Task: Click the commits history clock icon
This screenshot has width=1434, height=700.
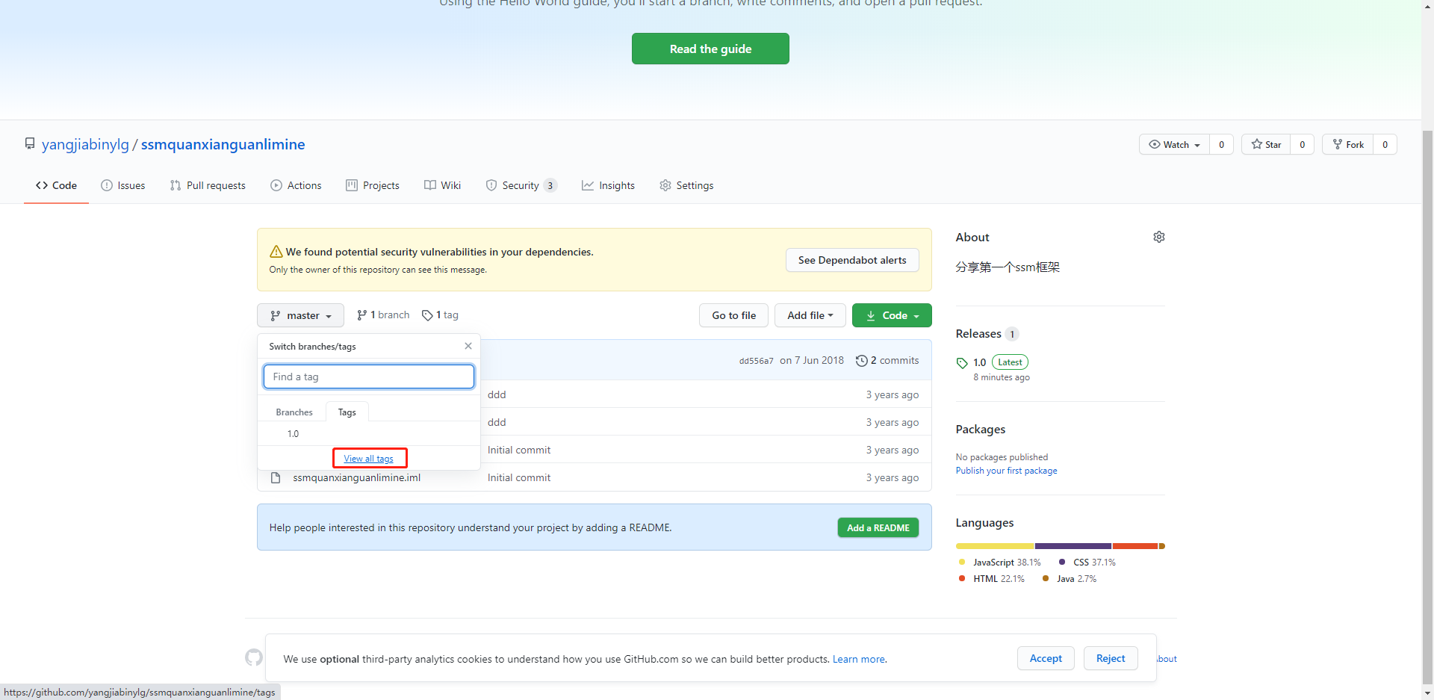Action: point(861,361)
